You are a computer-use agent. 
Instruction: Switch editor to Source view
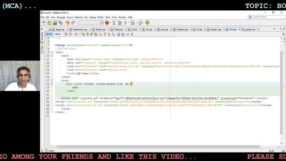[49, 34]
